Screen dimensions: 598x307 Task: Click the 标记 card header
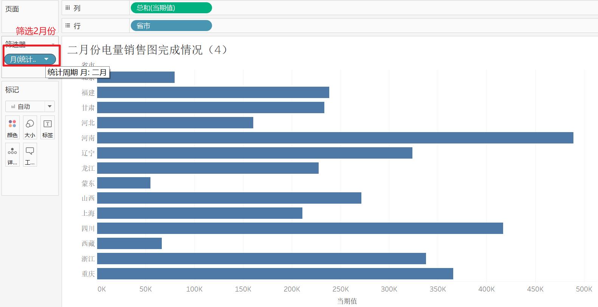click(12, 90)
